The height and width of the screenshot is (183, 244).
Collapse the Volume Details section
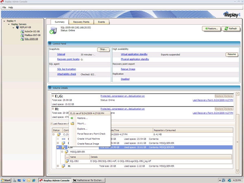pos(50,88)
